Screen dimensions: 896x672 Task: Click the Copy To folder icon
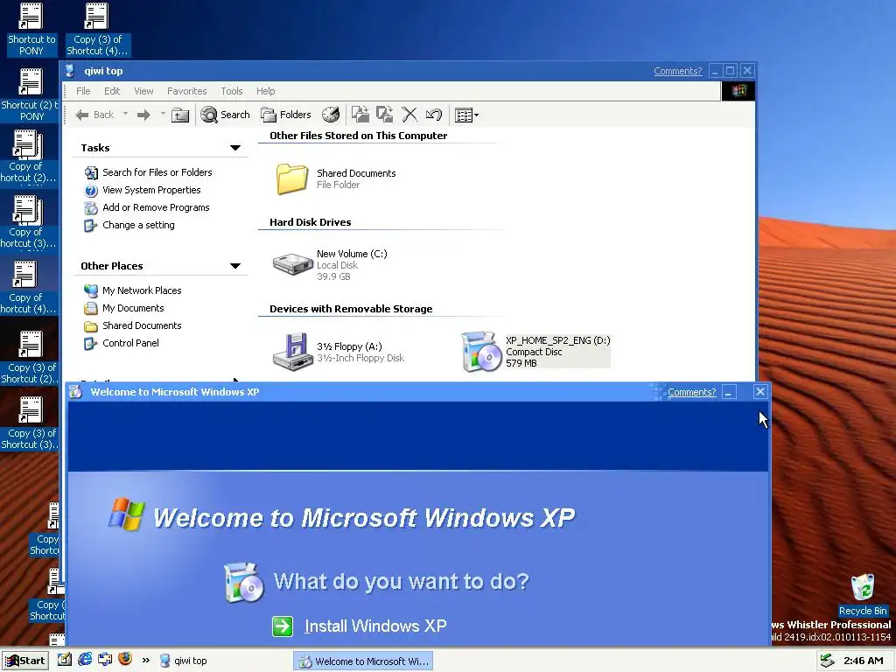pos(385,115)
